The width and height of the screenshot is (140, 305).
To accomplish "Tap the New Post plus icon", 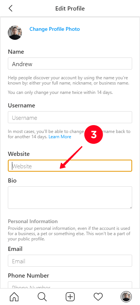I will coord(70,297).
